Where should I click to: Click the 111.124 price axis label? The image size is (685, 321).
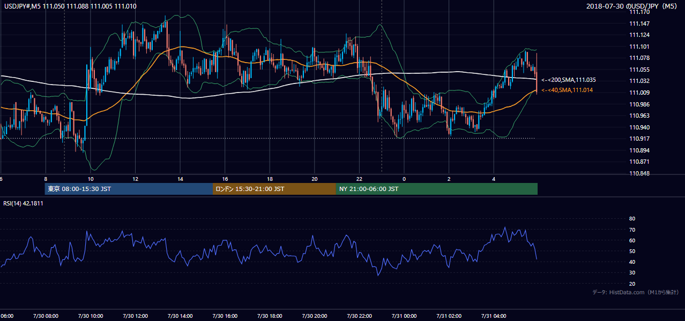click(x=639, y=35)
